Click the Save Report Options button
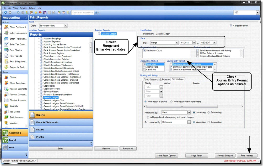Viewport: 264px width, 167px height. (166, 155)
